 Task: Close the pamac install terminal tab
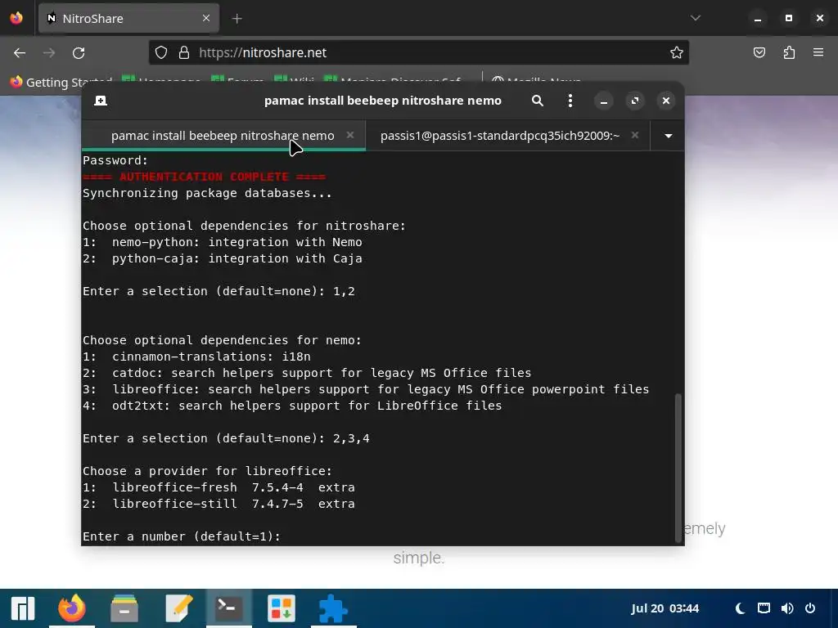click(350, 135)
